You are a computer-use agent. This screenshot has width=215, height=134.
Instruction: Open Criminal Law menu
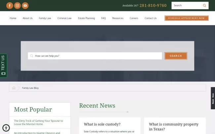[x=64, y=18]
